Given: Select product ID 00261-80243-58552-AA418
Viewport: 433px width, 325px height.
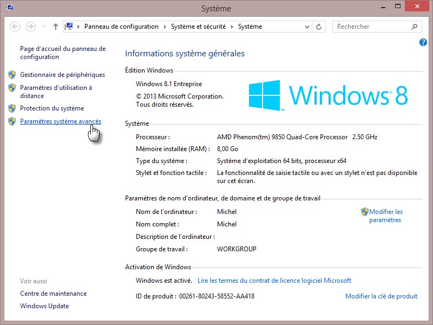Looking at the screenshot, I should [216, 296].
